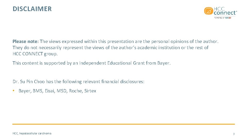Click the HCC connect logo text
247x139 pixels.
coord(225,11)
